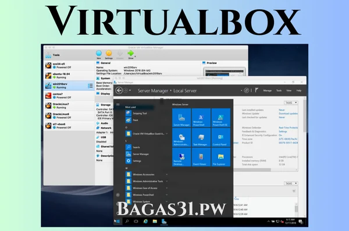This screenshot has height=231, width=349.
Task: Click Download updates link
Action: 289,113
